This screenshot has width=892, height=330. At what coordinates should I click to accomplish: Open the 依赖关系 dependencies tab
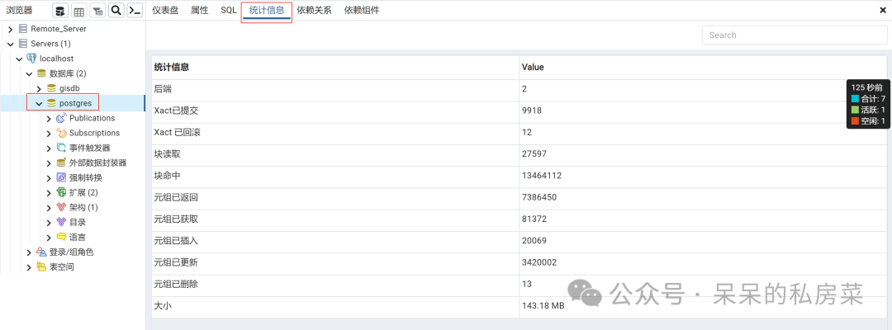[314, 10]
